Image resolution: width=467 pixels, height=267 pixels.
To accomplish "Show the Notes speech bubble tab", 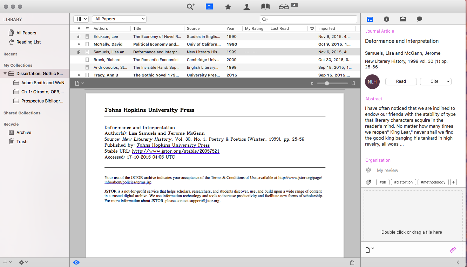I will (419, 19).
